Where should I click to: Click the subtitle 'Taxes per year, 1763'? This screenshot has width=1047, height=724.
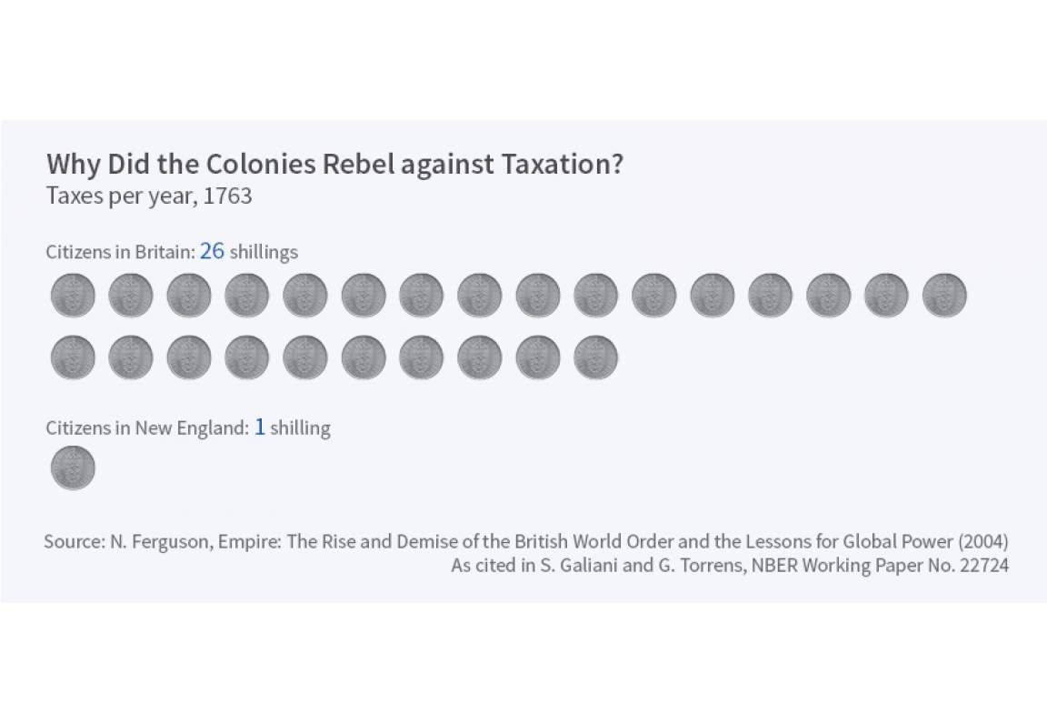point(149,196)
